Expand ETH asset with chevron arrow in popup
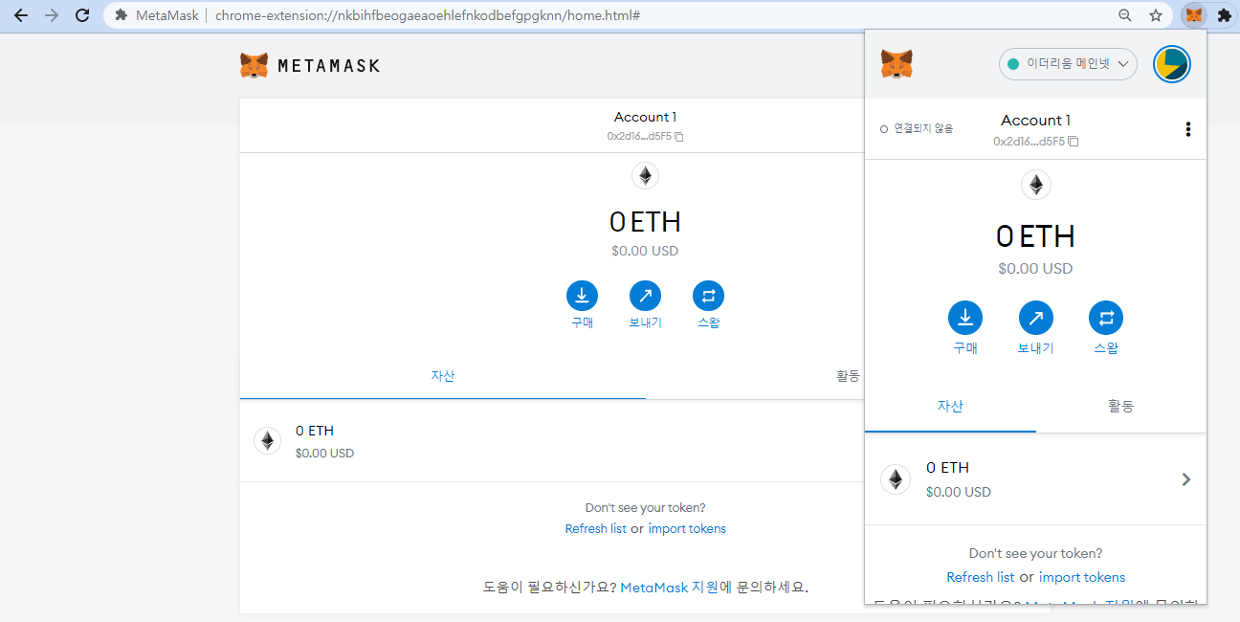1240x622 pixels. coord(1186,479)
